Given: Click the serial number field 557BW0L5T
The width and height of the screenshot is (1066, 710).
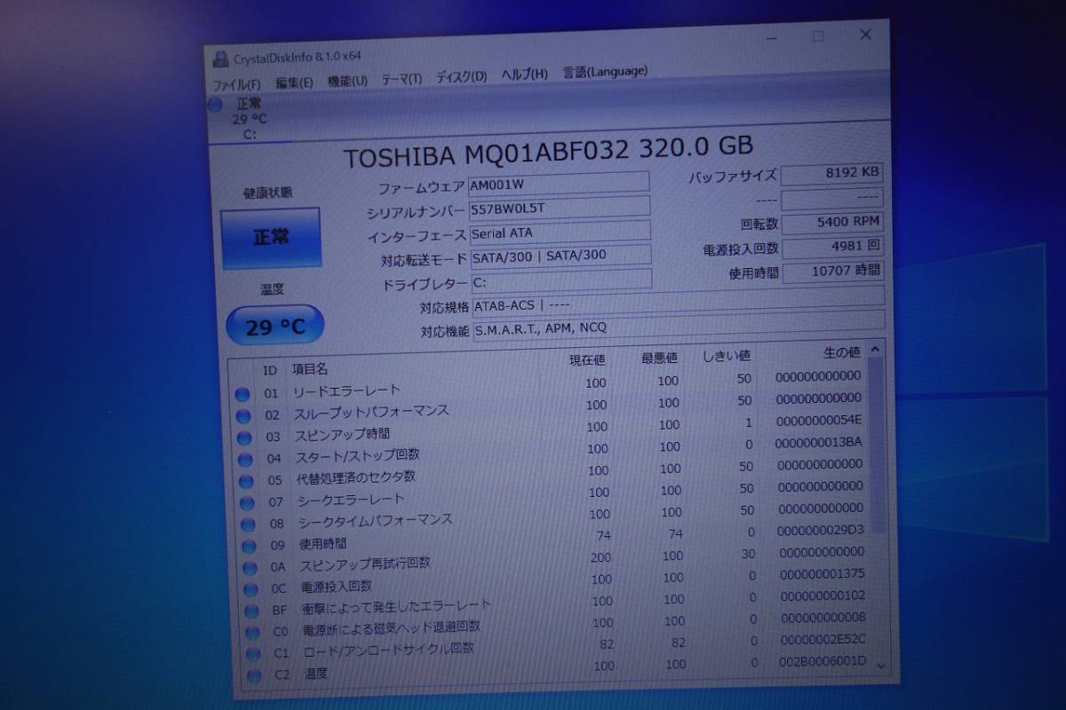Looking at the screenshot, I should pos(560,208).
